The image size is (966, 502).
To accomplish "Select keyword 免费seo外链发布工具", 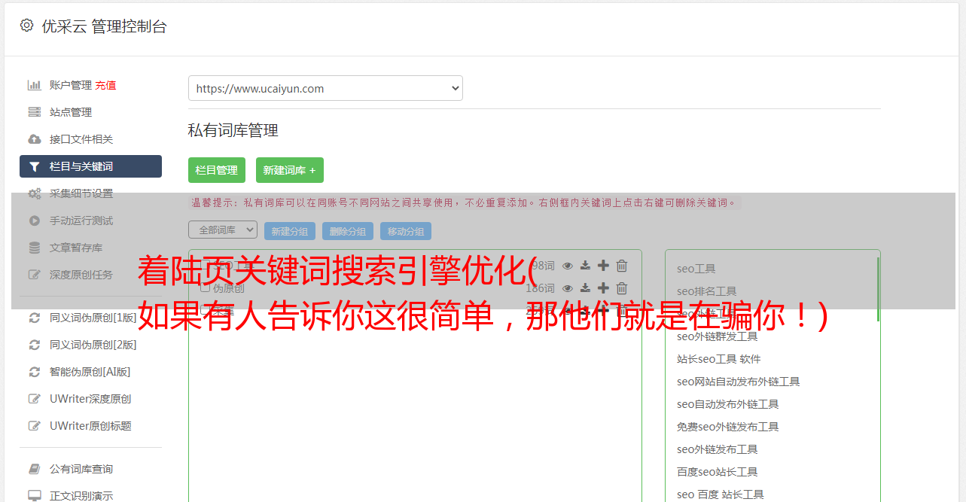I will point(728,427).
